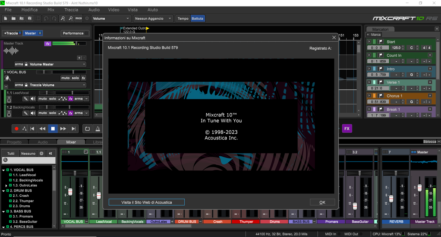Open the Modifica menu

(x=29, y=10)
